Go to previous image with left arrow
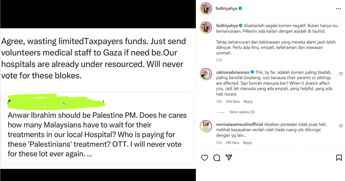The width and height of the screenshot is (345, 181). pyautogui.click(x=4, y=99)
